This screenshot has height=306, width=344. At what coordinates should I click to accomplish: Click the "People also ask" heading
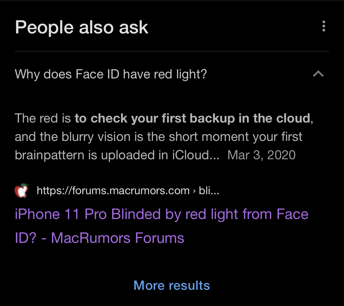coord(82,27)
